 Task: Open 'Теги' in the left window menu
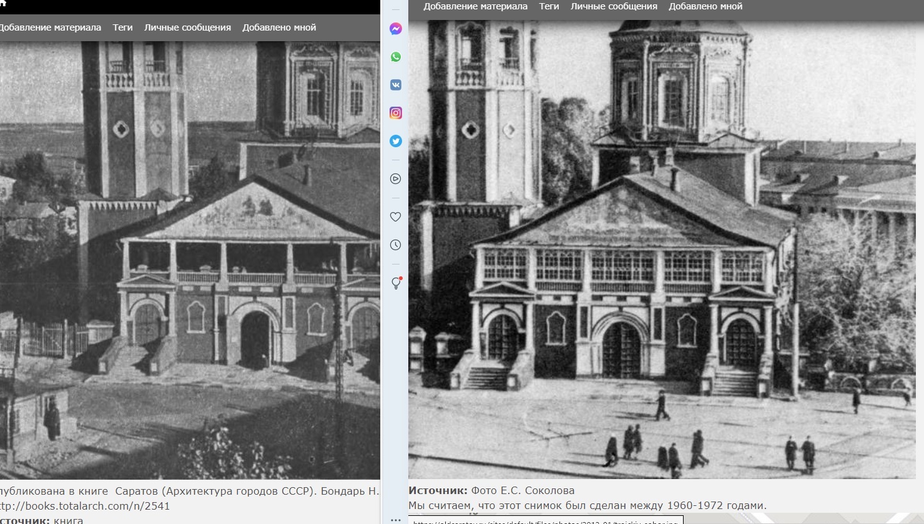(x=122, y=27)
